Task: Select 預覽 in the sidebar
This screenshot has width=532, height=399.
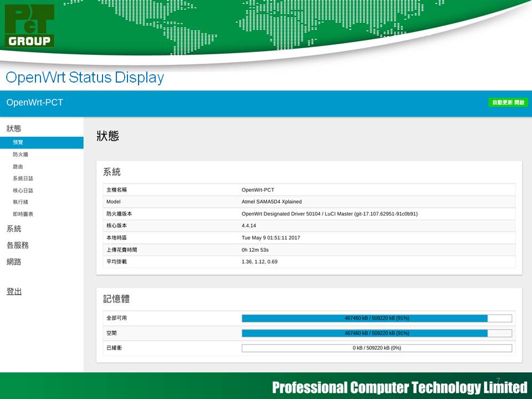Action: (18, 142)
